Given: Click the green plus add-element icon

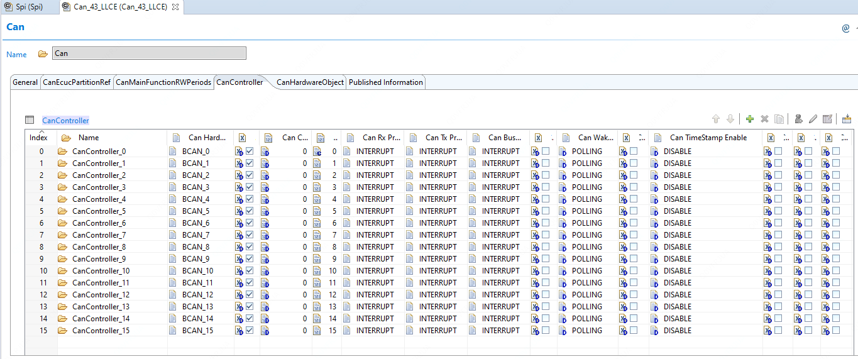Looking at the screenshot, I should [x=749, y=119].
